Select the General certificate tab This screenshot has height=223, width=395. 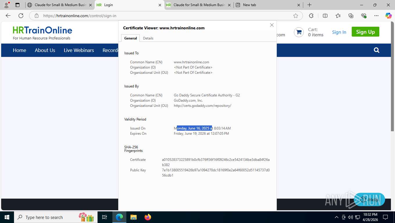pos(130,38)
